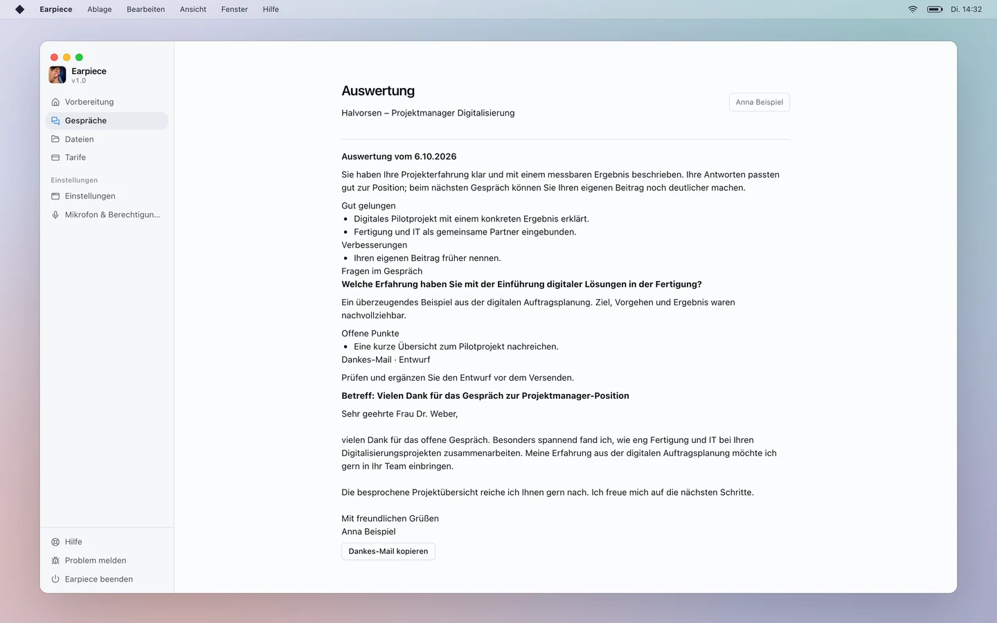Screen dimensions: 997x623
Task: Open the Vorbereitung home icon
Action: 55,102
